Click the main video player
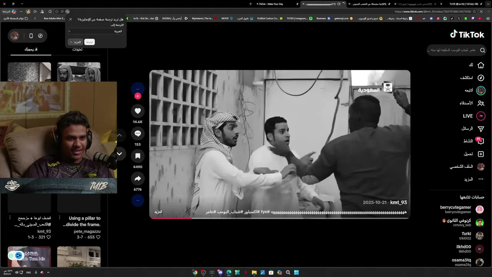Image resolution: width=492 pixels, height=277 pixels. pyautogui.click(x=280, y=144)
